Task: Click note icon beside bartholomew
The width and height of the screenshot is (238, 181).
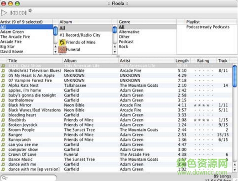Action: pyautogui.click(x=3, y=100)
